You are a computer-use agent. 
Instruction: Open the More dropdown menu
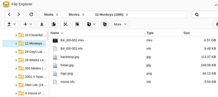point(120,24)
